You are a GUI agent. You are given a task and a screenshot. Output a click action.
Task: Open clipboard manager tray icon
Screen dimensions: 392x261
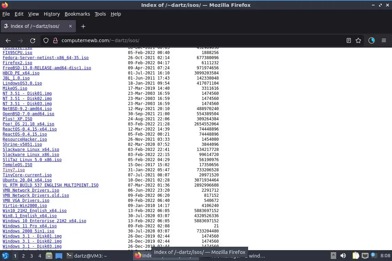coord(356,256)
